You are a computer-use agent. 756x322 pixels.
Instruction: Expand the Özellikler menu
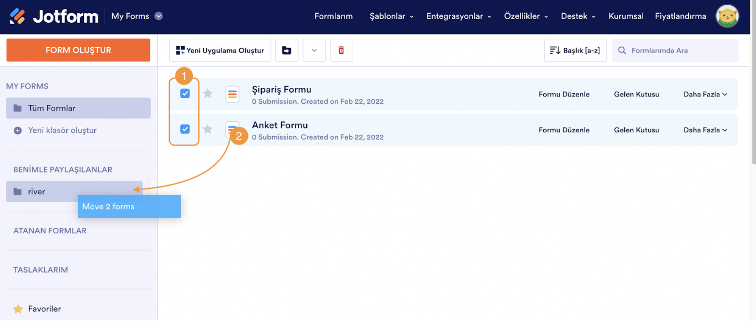[x=526, y=16]
